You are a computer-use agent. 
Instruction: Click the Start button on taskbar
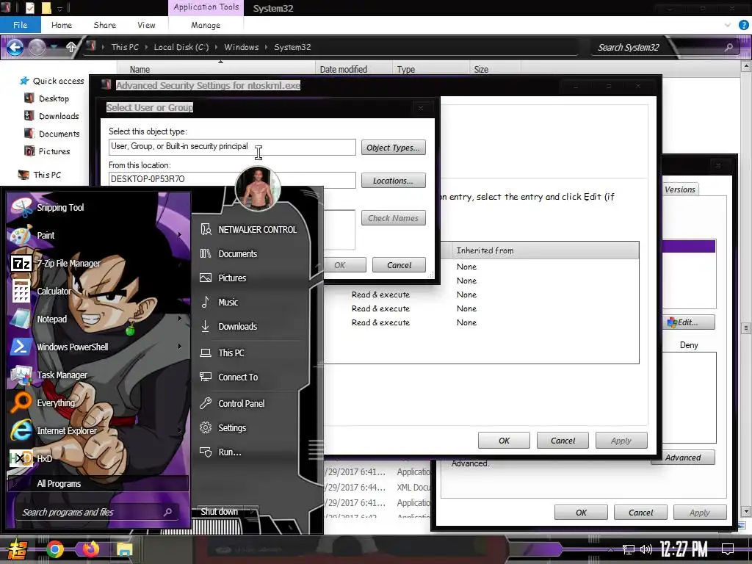[18, 549]
